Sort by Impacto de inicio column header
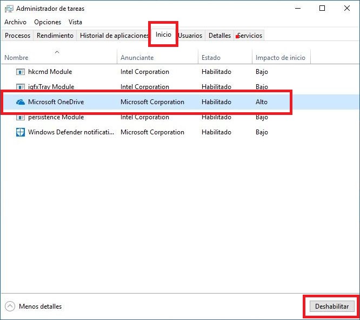 (281, 58)
